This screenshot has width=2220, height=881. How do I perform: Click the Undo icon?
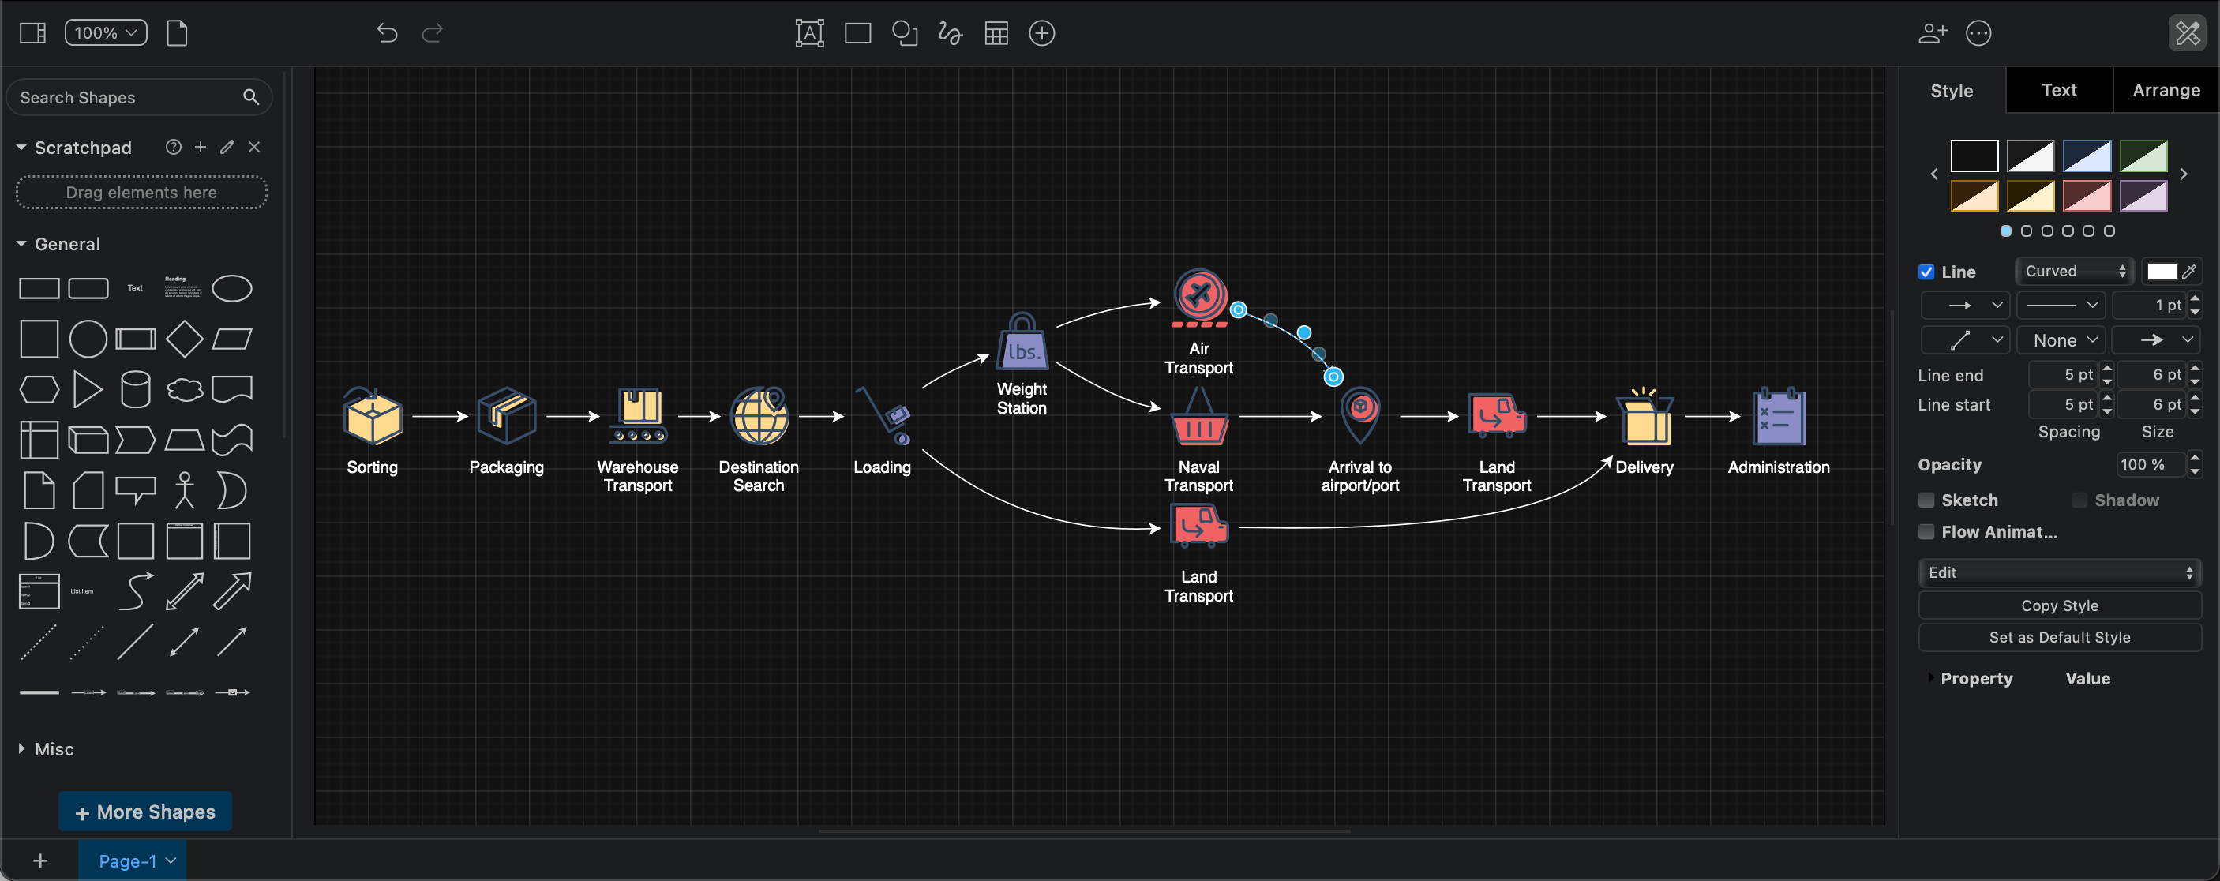pos(386,32)
